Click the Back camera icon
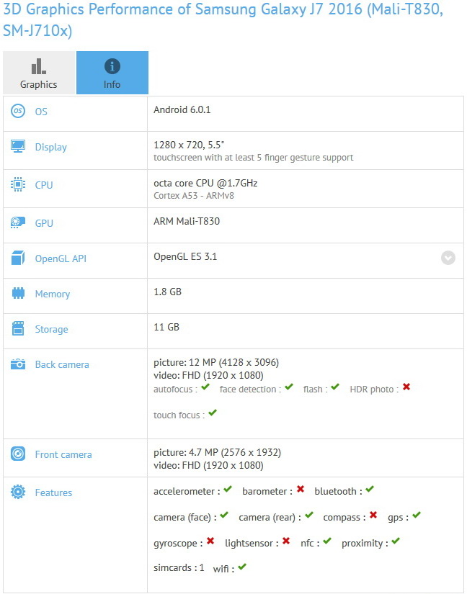Image resolution: width=467 pixels, height=594 pixels. click(18, 364)
